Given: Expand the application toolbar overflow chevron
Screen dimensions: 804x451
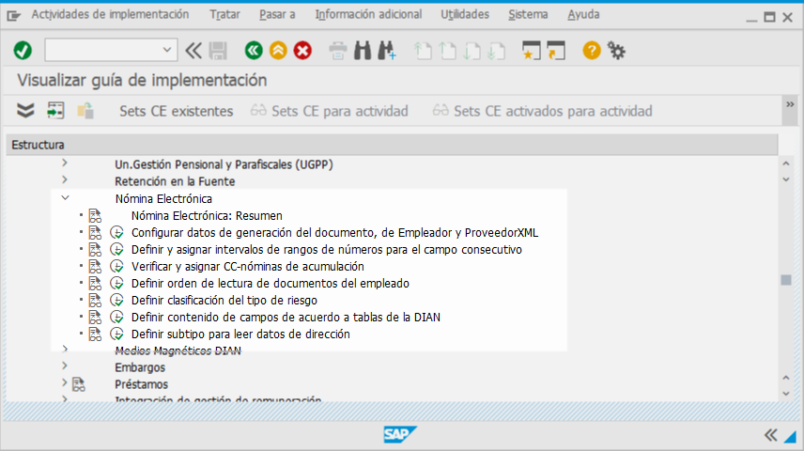Looking at the screenshot, I should [790, 104].
